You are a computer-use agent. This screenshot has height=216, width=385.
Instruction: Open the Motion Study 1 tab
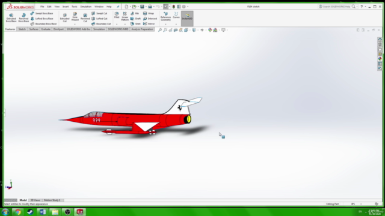[52, 200]
